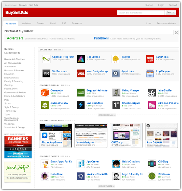Open the OSXDaily property thumbnail
Image resolution: width=182 pixels, height=191 pixels.
pos(126,135)
